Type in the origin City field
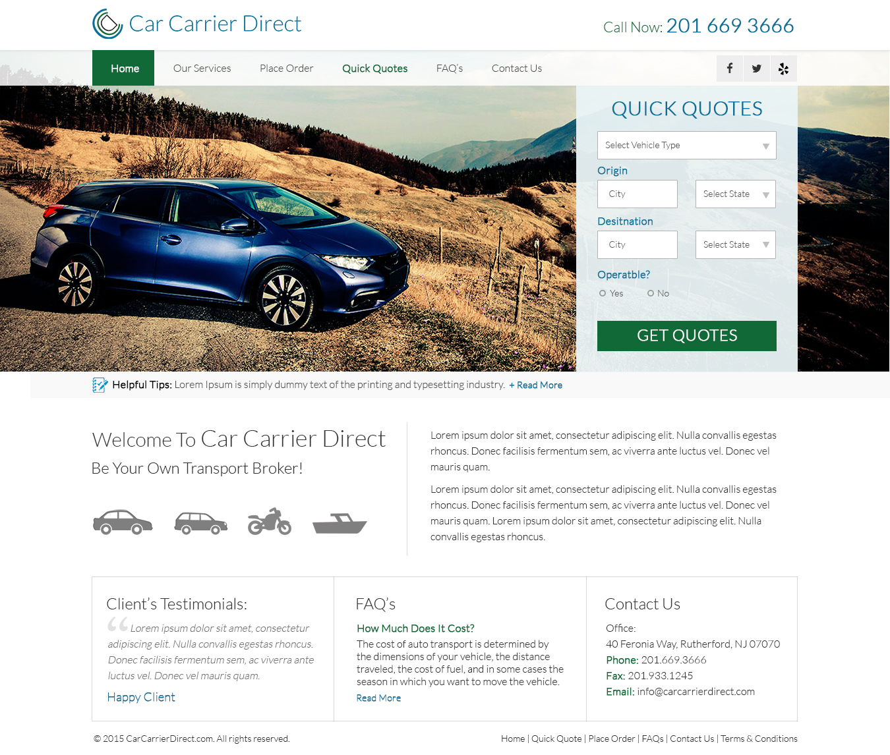Viewport: 890px width, 755px height. (637, 194)
